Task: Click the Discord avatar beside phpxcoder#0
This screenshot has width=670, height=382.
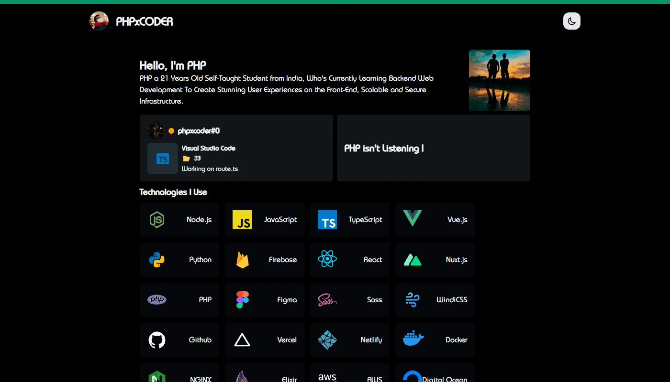Action: click(x=156, y=131)
